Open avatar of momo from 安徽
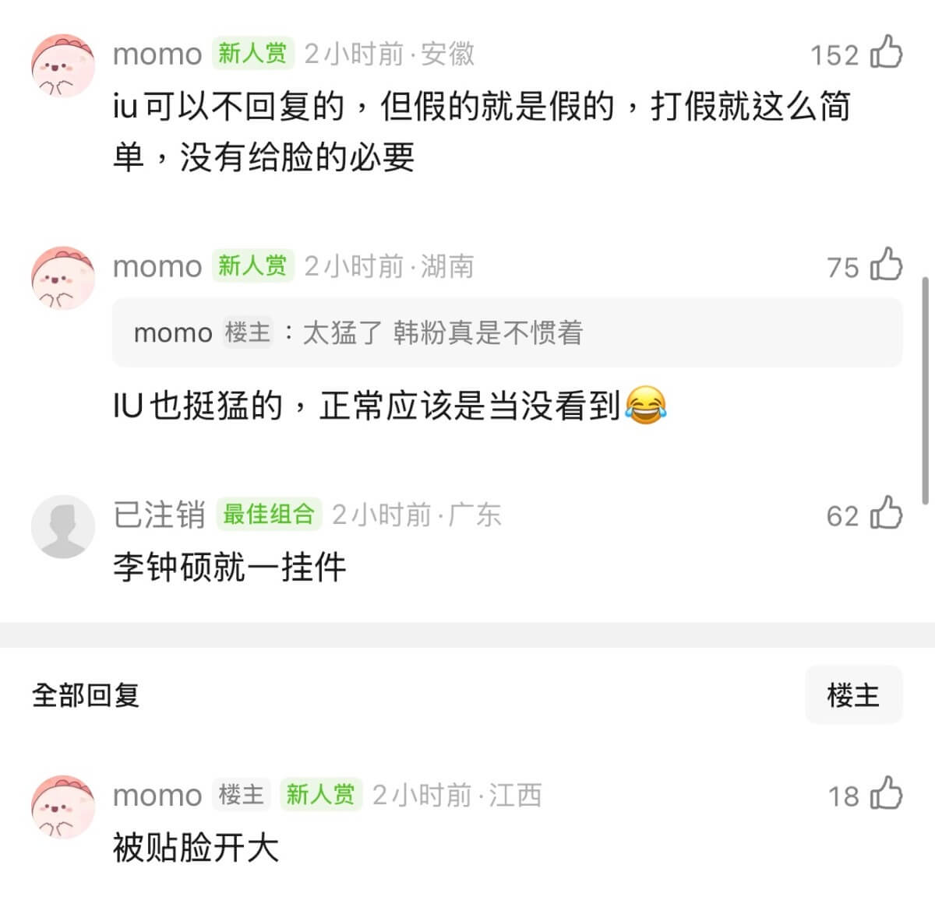 (62, 66)
